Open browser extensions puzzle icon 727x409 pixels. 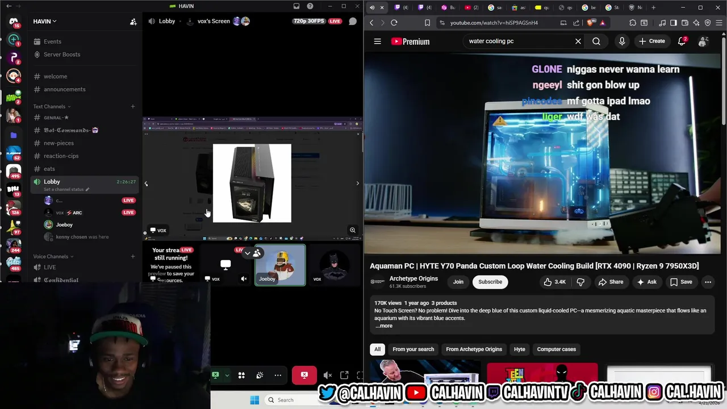633,23
